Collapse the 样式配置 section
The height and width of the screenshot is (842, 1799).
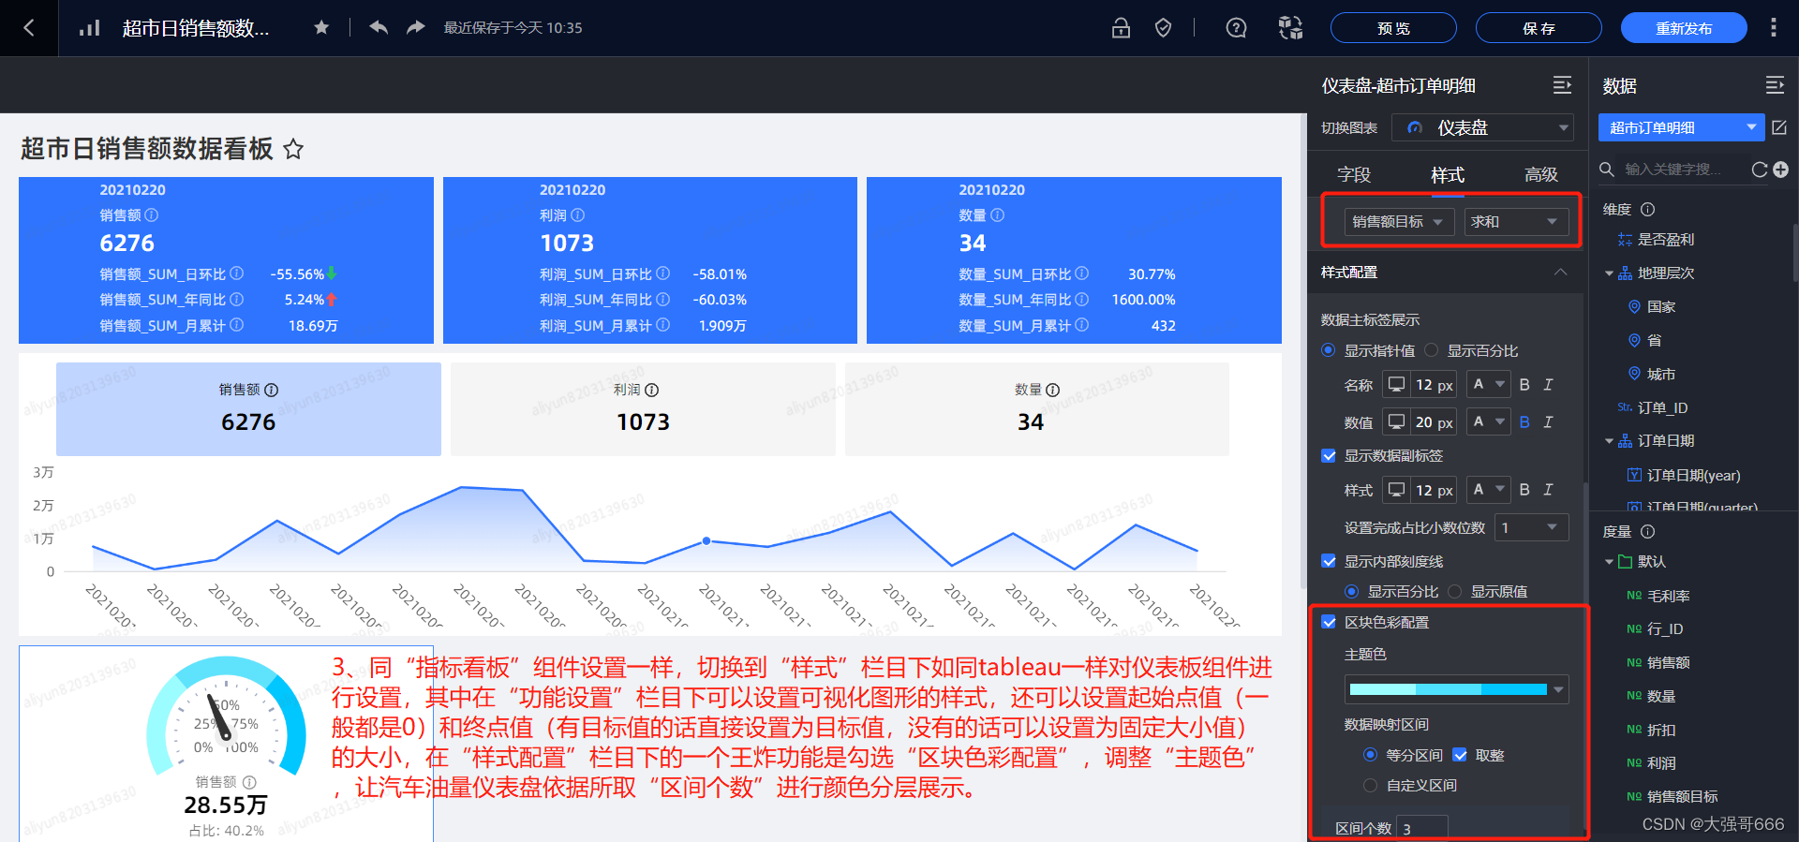(1560, 273)
